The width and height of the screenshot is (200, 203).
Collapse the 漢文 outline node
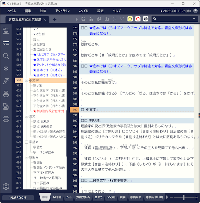click(26, 116)
